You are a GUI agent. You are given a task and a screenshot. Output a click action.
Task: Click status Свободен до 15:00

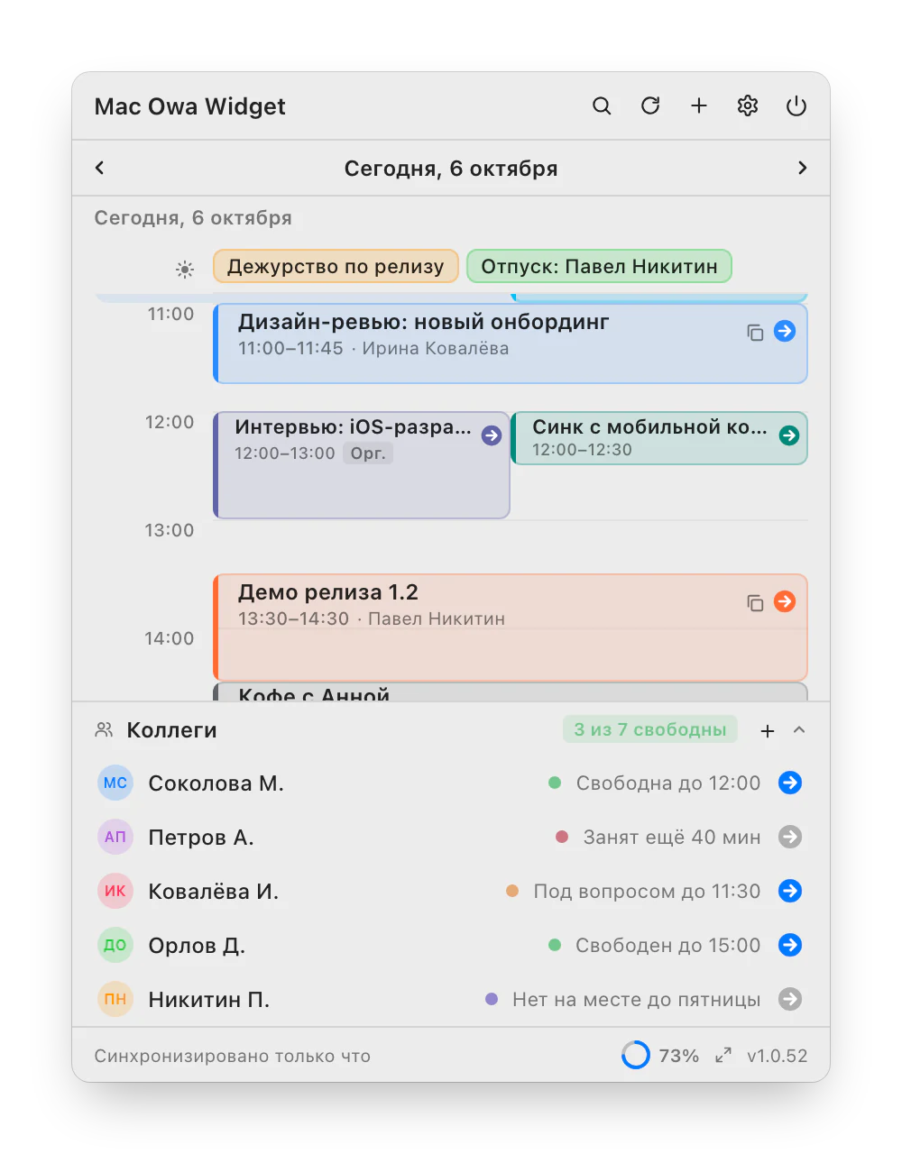668,946
